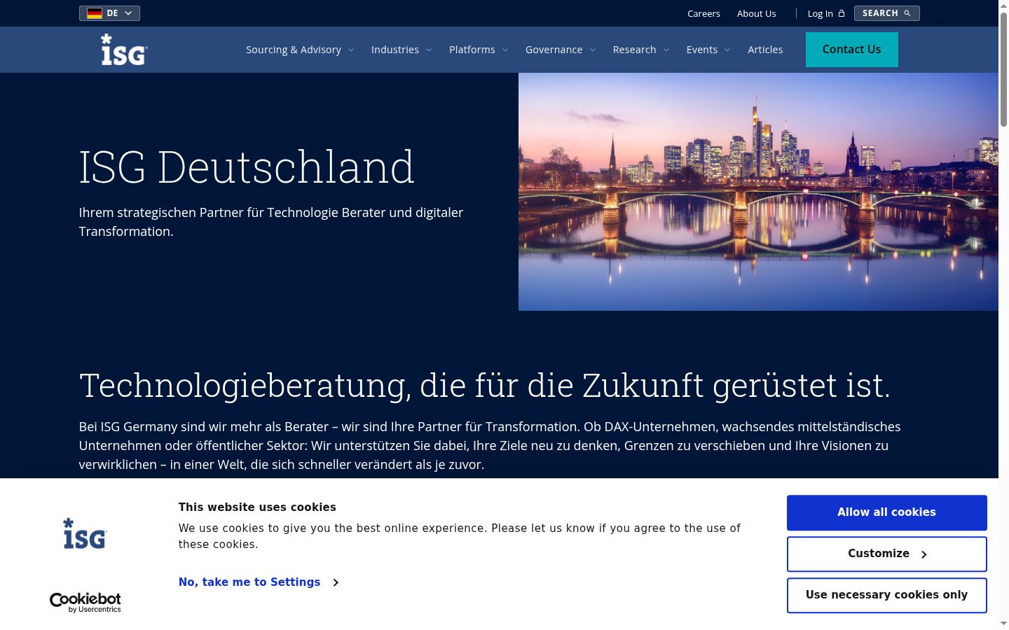1009x630 pixels.
Task: Click the ISG logo in cookie banner
Action: [85, 533]
